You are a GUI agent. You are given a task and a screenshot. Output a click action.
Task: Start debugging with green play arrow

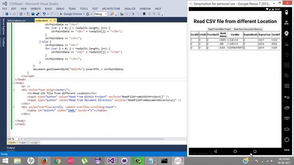[61, 14]
